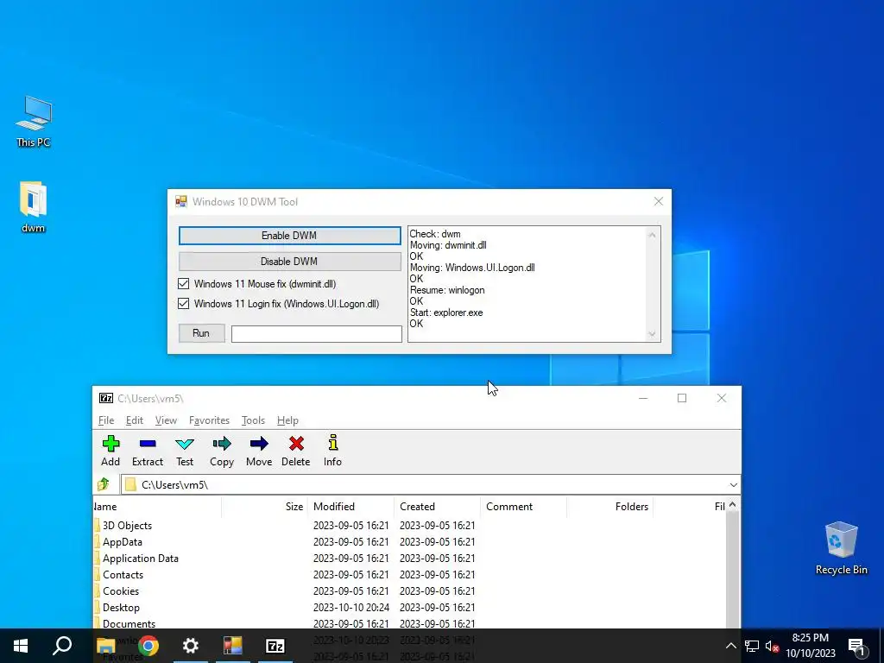Open the notification center icon
Screen dimensions: 884x663
coord(856,647)
